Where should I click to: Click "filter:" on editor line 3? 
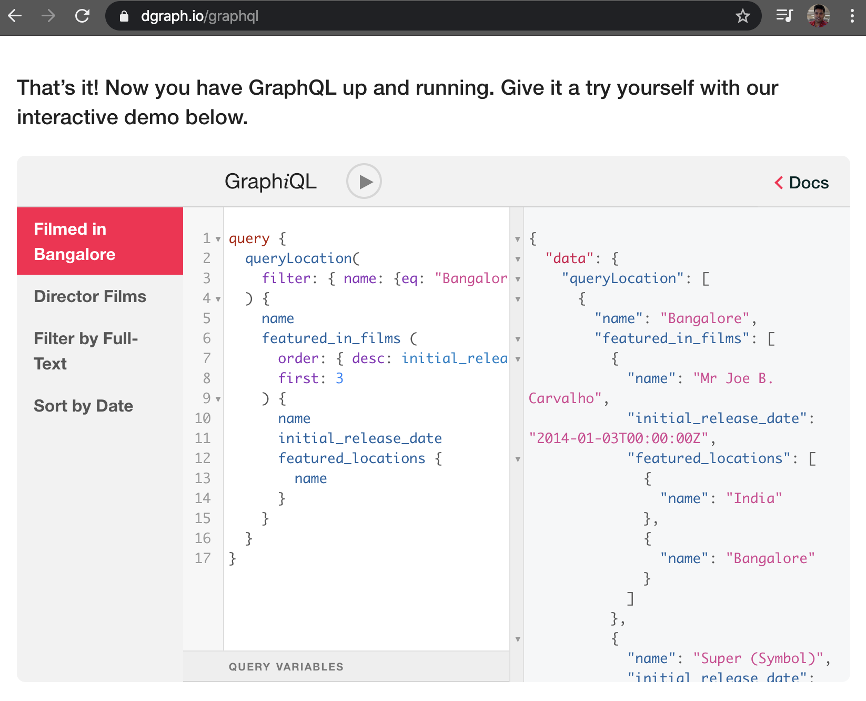click(290, 278)
